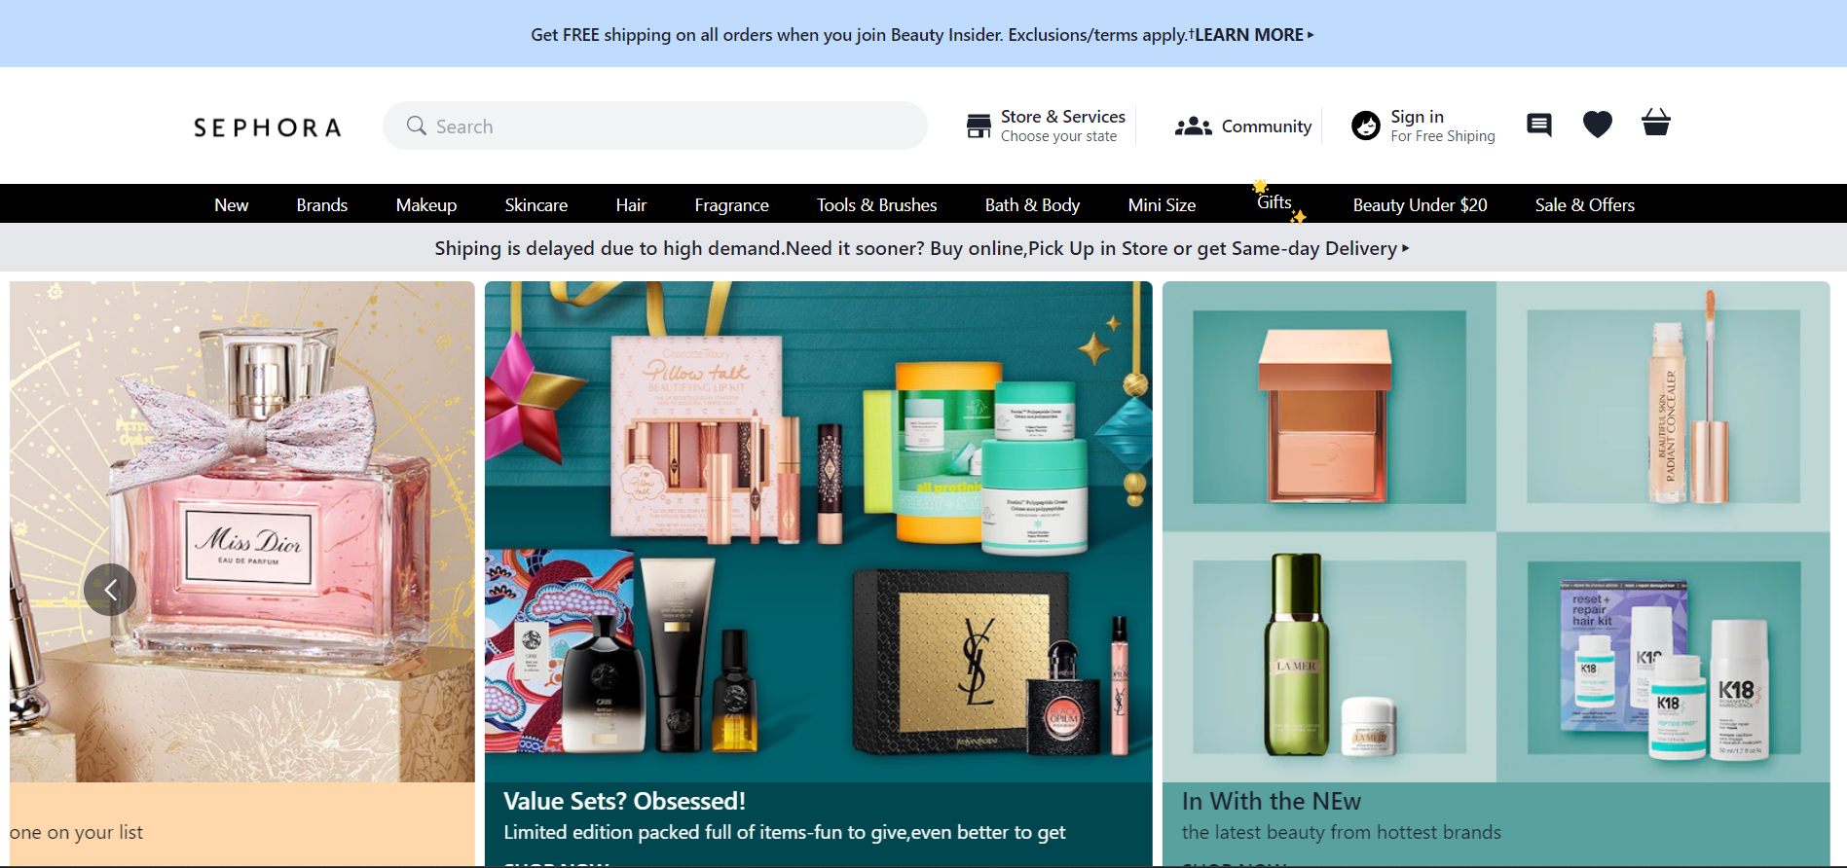The image size is (1847, 868).
Task: Click the magnifying glass search icon
Action: (417, 126)
